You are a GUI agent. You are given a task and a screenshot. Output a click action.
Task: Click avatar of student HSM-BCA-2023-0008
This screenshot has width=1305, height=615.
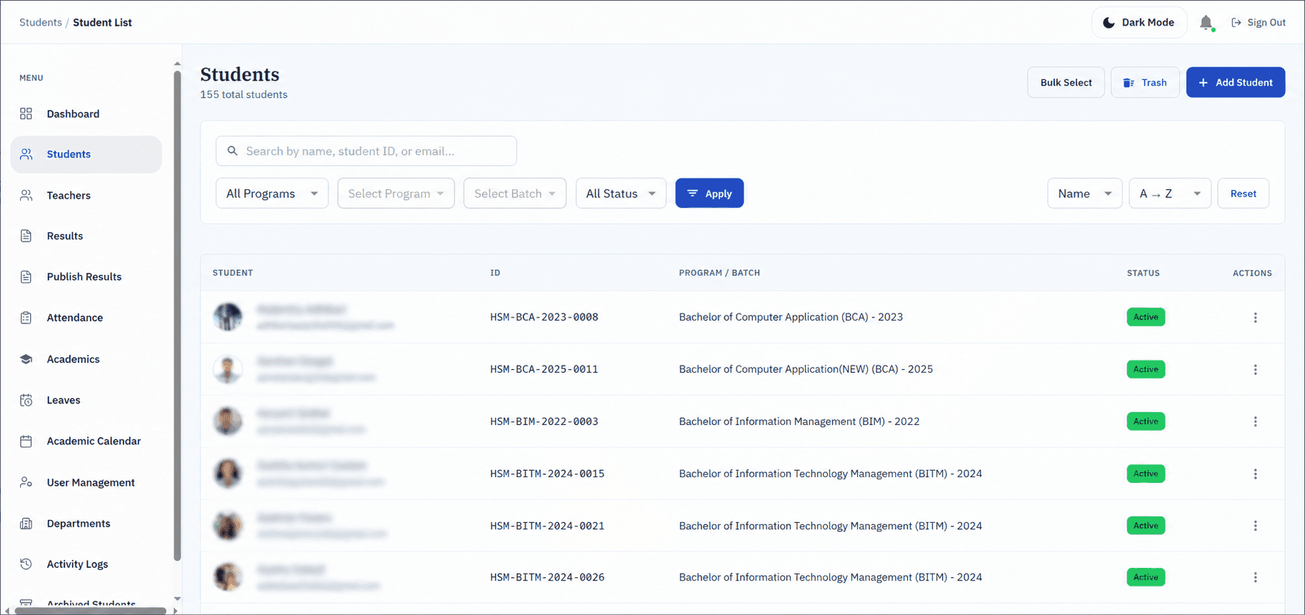click(228, 317)
